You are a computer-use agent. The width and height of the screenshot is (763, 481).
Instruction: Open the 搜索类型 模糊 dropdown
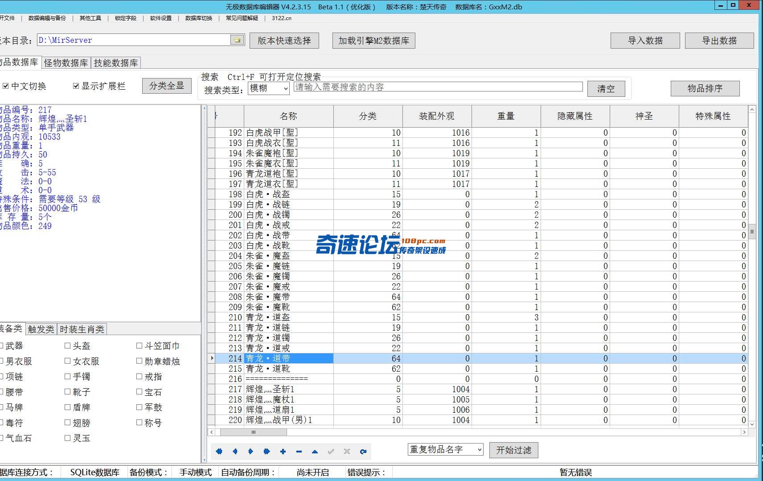[x=268, y=88]
